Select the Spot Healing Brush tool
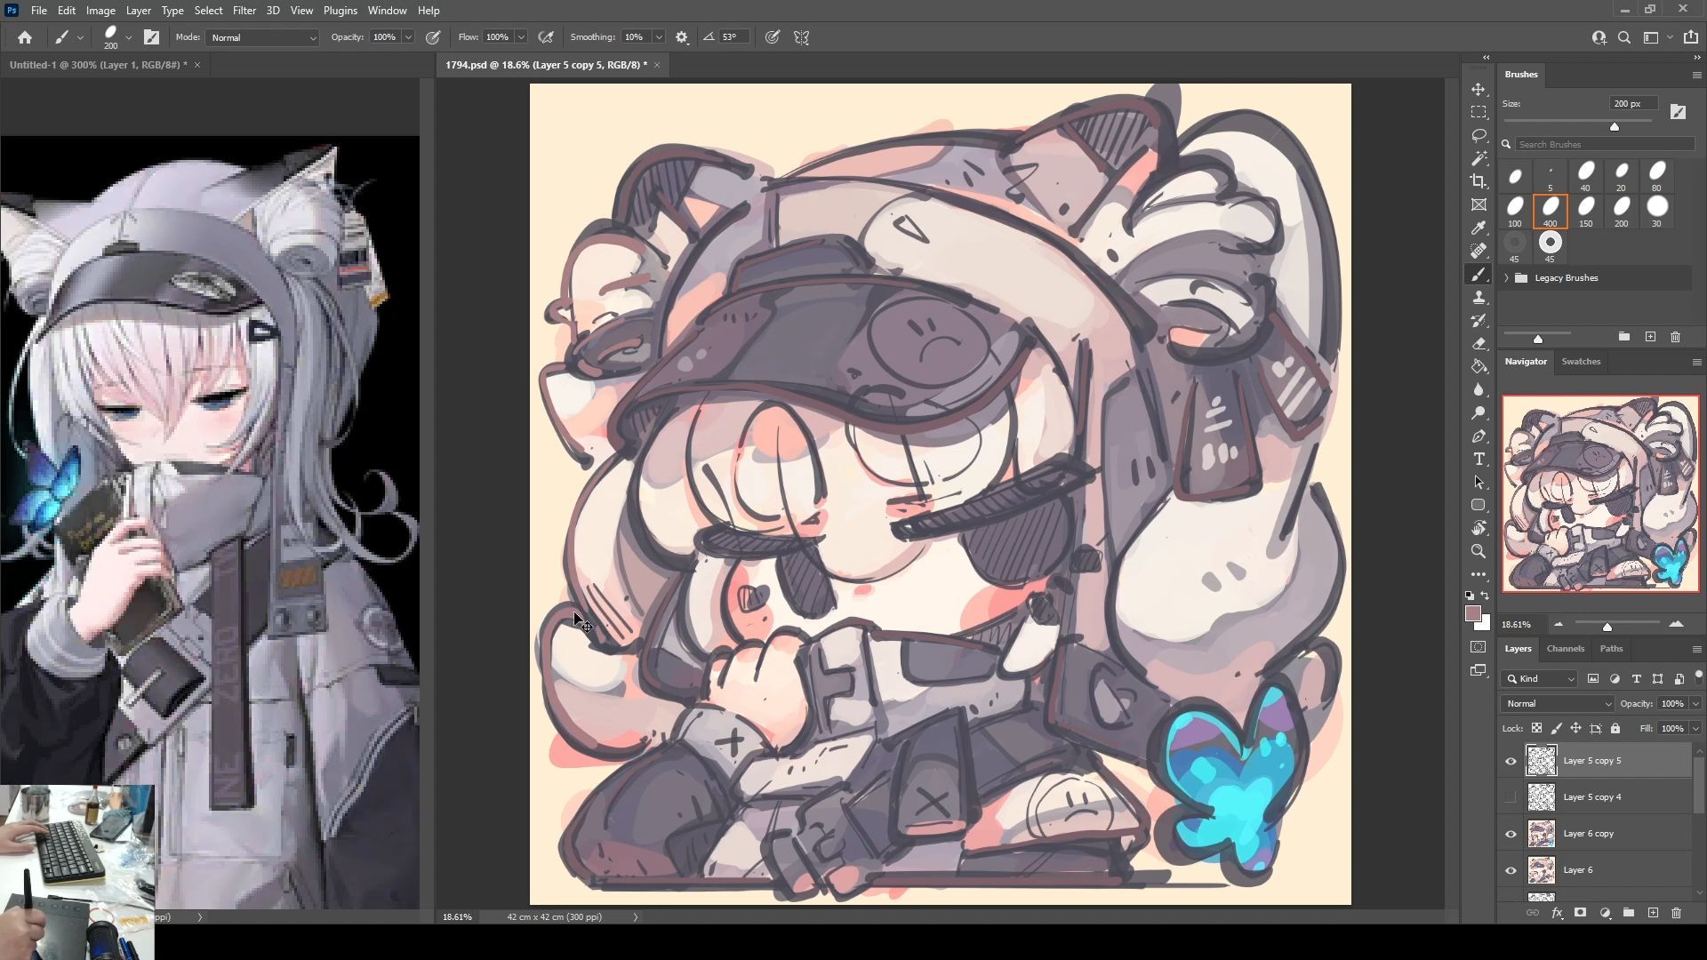 coord(1479,252)
